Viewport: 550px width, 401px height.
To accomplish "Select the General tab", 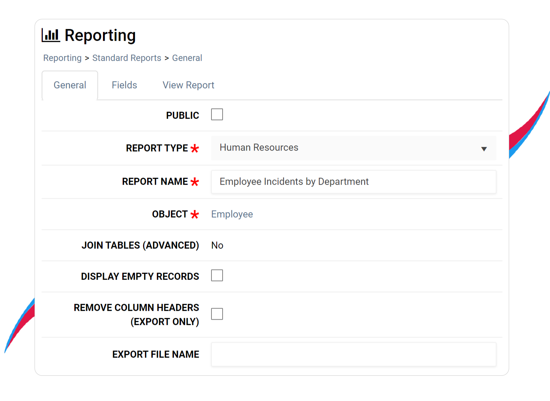I will [70, 85].
